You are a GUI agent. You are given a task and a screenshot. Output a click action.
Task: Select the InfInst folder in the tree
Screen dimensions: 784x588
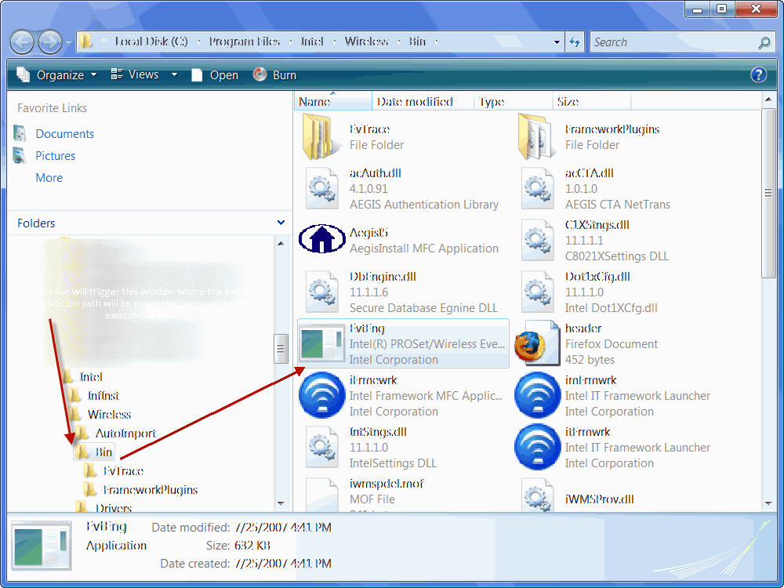[x=103, y=395]
